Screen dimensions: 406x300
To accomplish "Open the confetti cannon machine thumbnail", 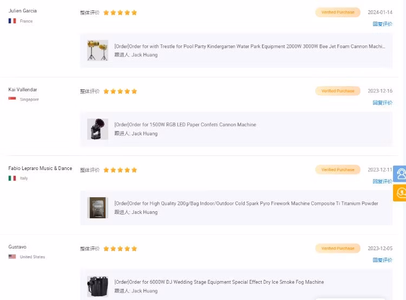I will click(98, 129).
